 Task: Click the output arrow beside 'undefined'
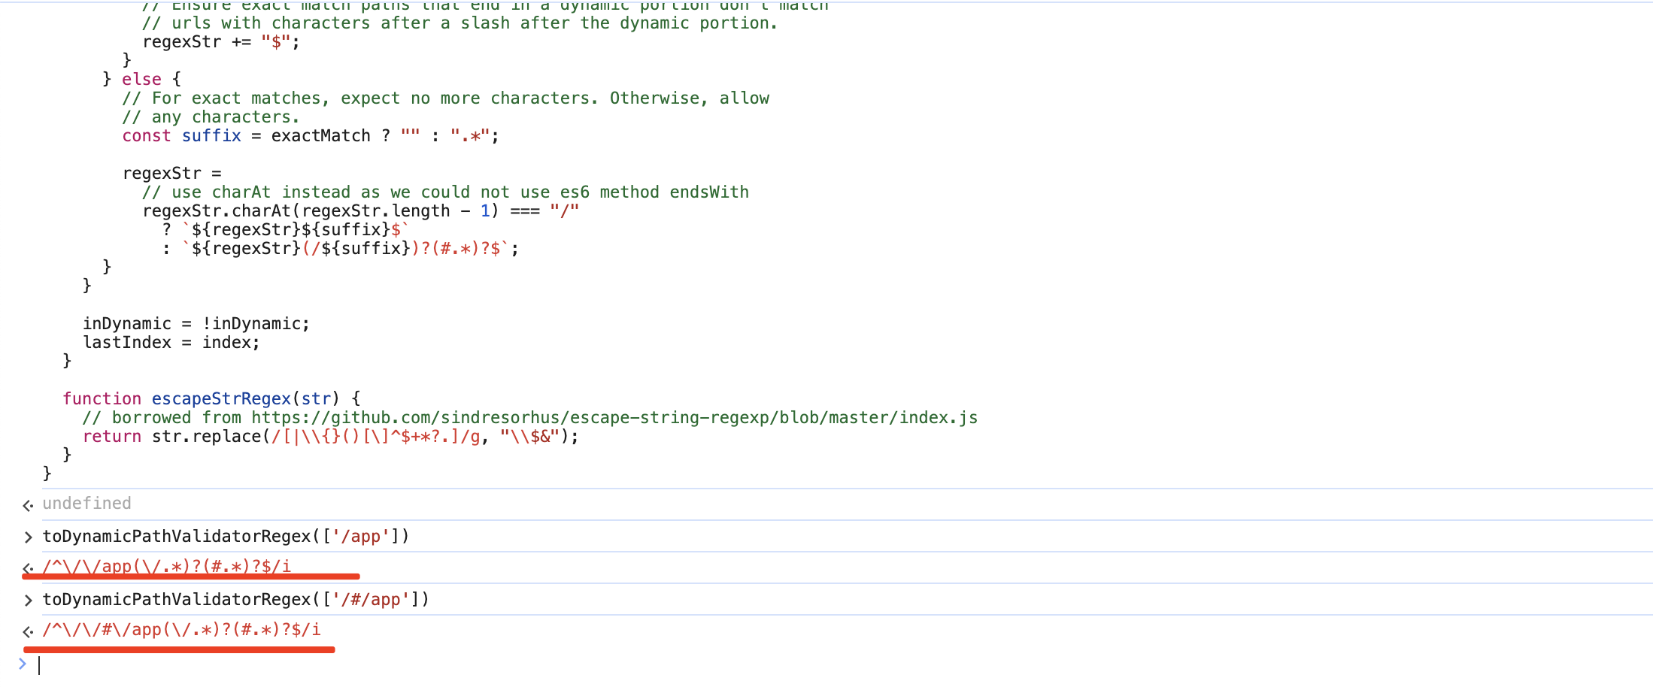pyautogui.click(x=28, y=505)
